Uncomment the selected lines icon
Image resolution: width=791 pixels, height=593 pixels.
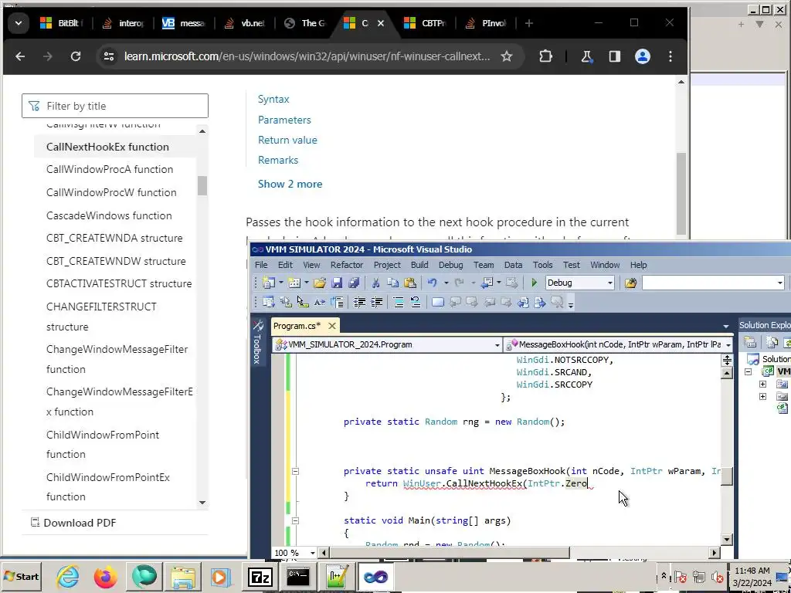pos(415,302)
